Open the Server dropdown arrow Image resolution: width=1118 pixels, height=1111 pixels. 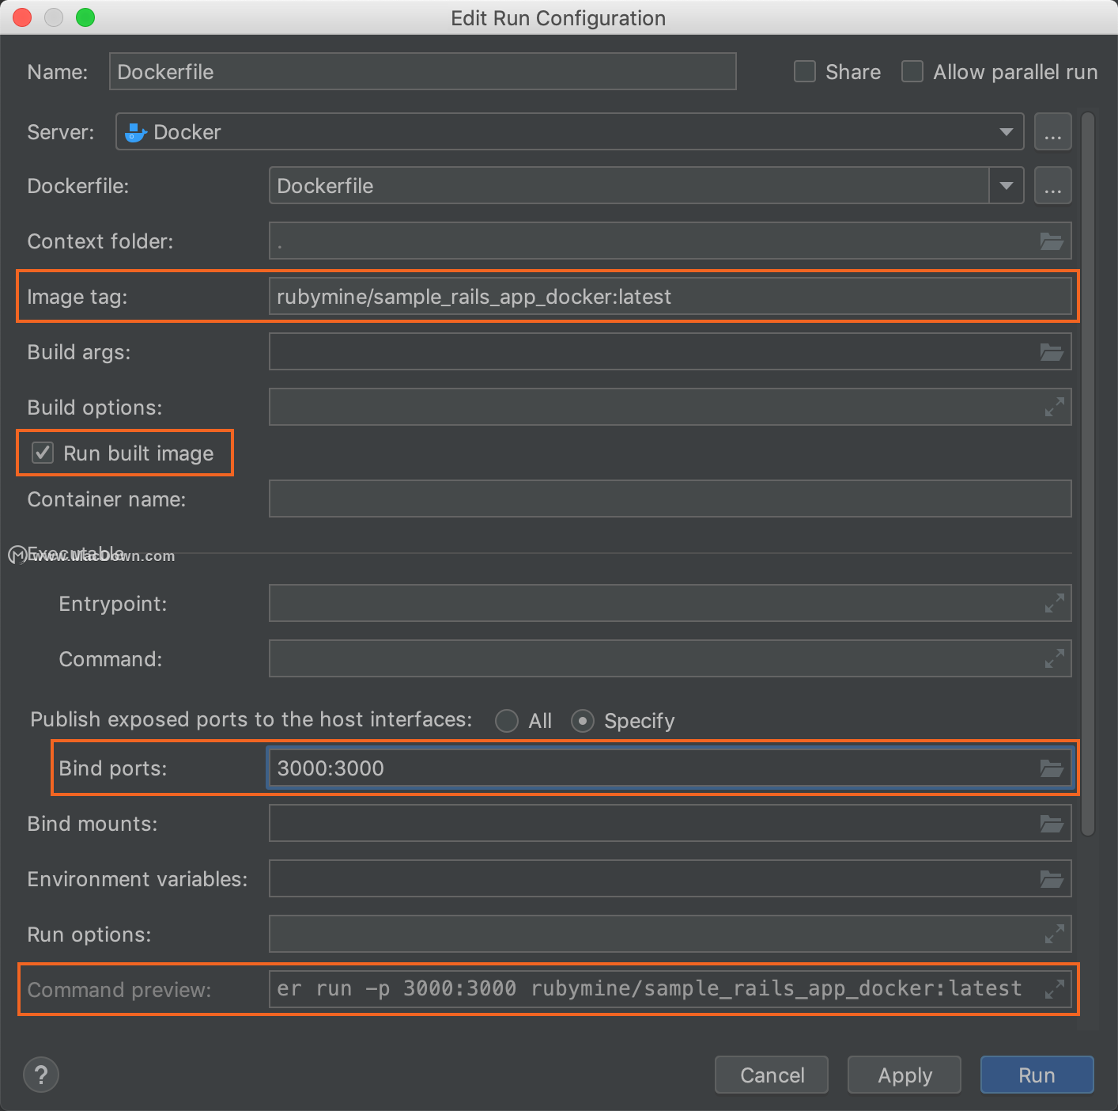(x=1006, y=132)
